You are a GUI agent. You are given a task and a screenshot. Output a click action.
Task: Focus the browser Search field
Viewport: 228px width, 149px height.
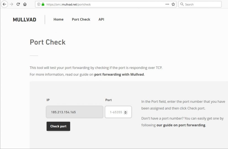click(x=200, y=4)
